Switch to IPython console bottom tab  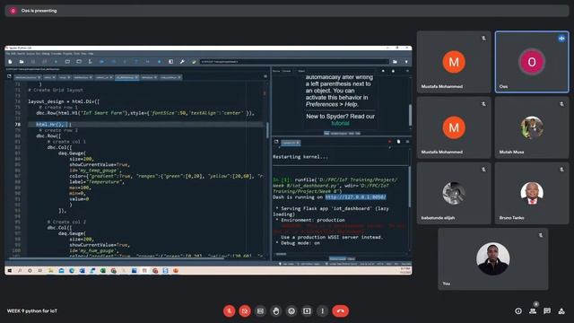click(337, 258)
